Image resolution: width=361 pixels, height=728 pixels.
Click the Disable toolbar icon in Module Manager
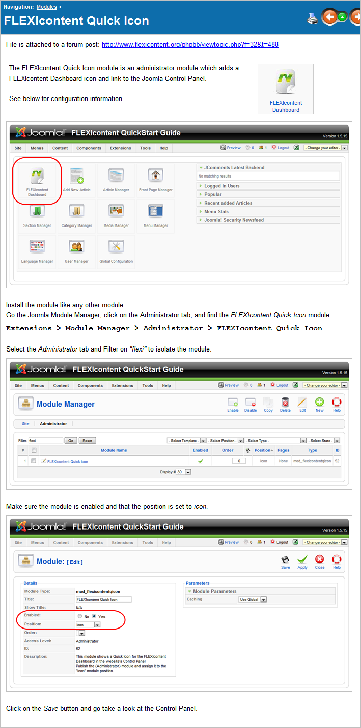[x=251, y=405]
